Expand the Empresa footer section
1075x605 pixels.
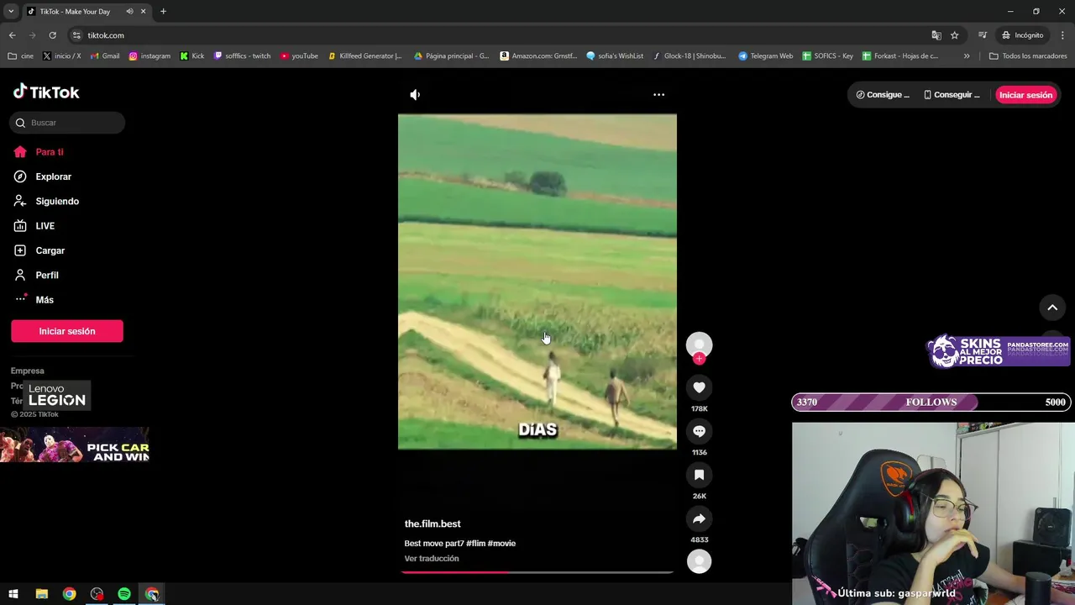[x=28, y=371]
